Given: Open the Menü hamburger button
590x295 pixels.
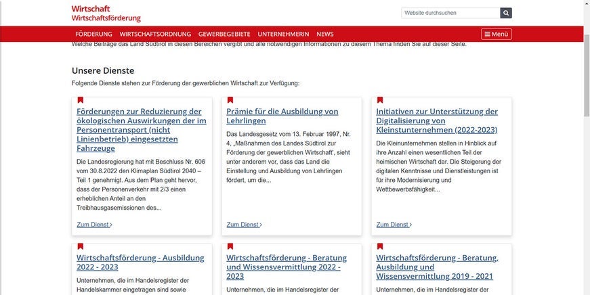Looking at the screenshot, I should 496,34.
